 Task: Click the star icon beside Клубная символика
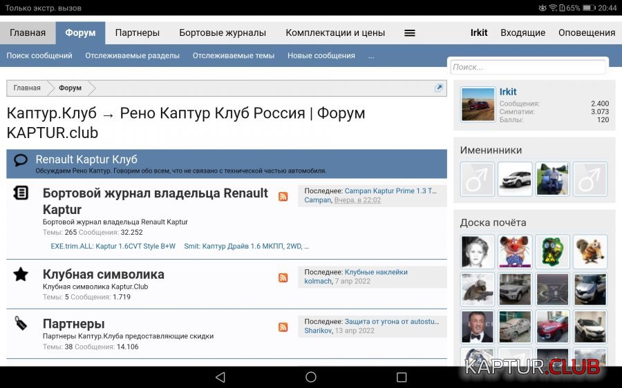tap(21, 274)
